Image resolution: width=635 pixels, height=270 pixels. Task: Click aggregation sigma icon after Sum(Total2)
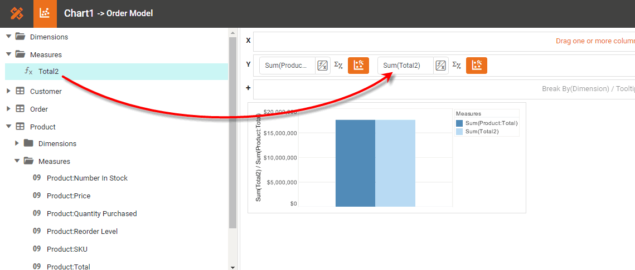(457, 66)
